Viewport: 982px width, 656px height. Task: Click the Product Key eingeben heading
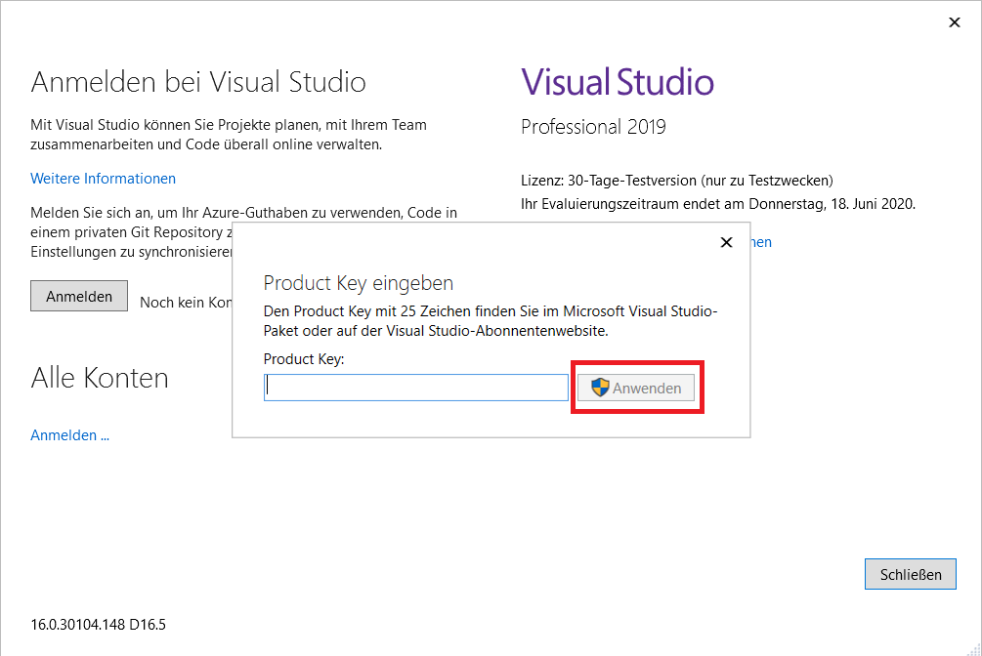359,283
